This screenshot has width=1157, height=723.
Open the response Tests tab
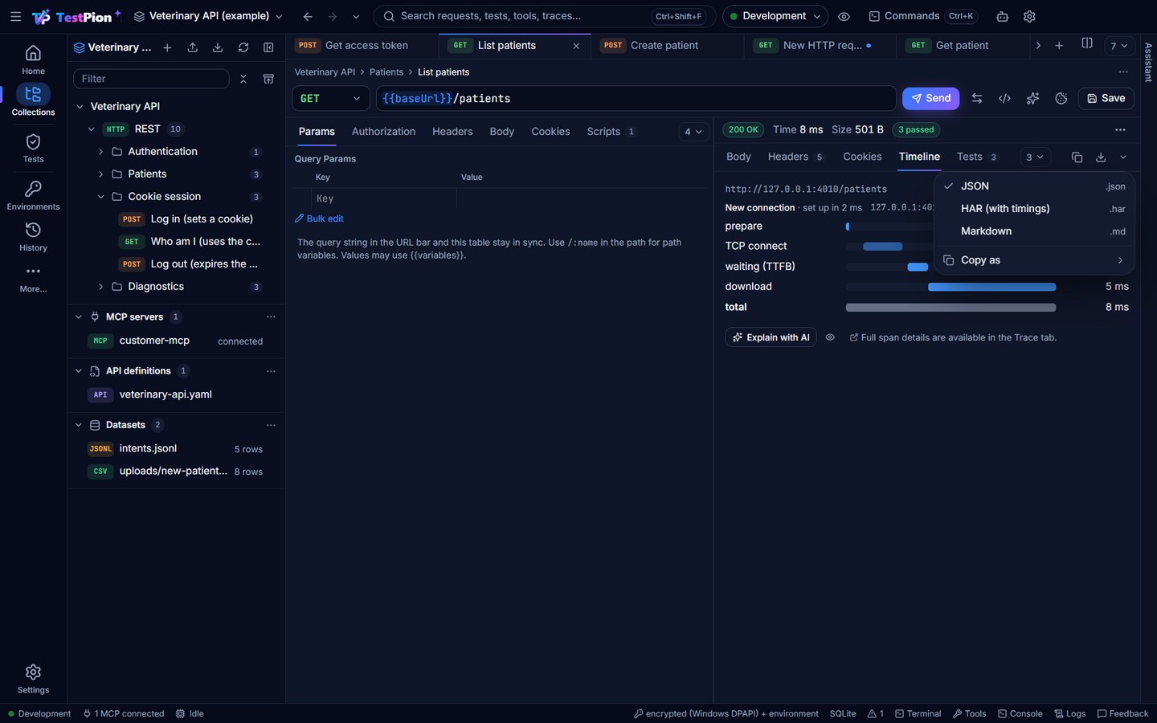coord(977,157)
